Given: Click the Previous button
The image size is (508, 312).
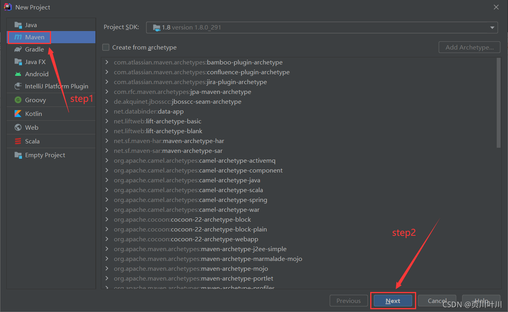Looking at the screenshot, I should (x=348, y=301).
